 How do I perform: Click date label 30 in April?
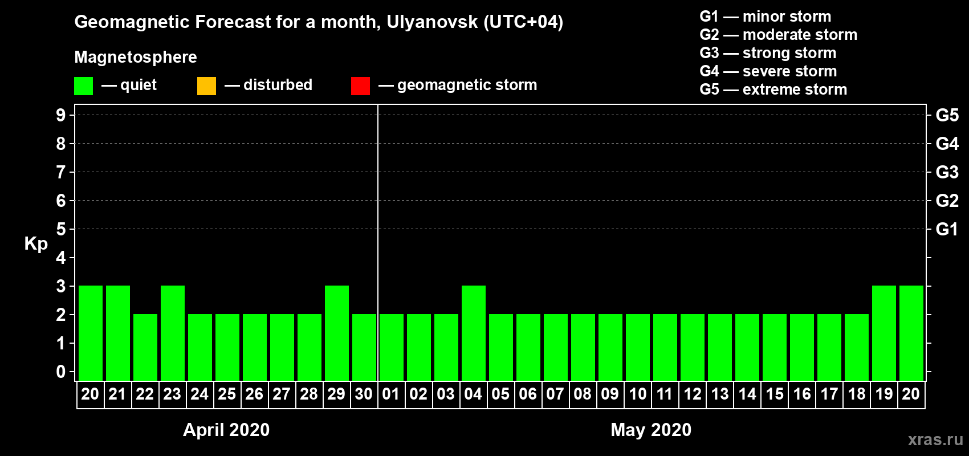click(x=364, y=394)
